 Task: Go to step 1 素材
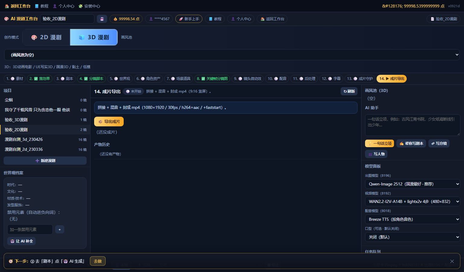15,79
